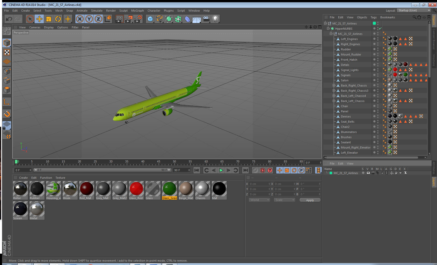437x265 pixels.
Task: Open Edit Render Settings icon
Action: pyautogui.click(x=138, y=19)
